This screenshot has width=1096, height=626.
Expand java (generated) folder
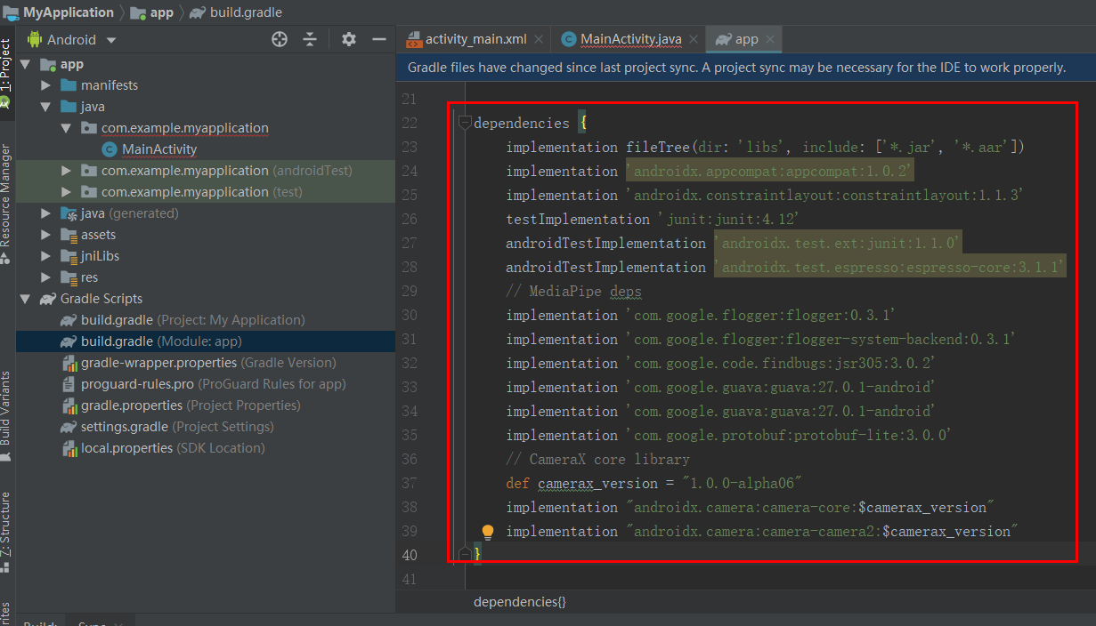pyautogui.click(x=45, y=213)
